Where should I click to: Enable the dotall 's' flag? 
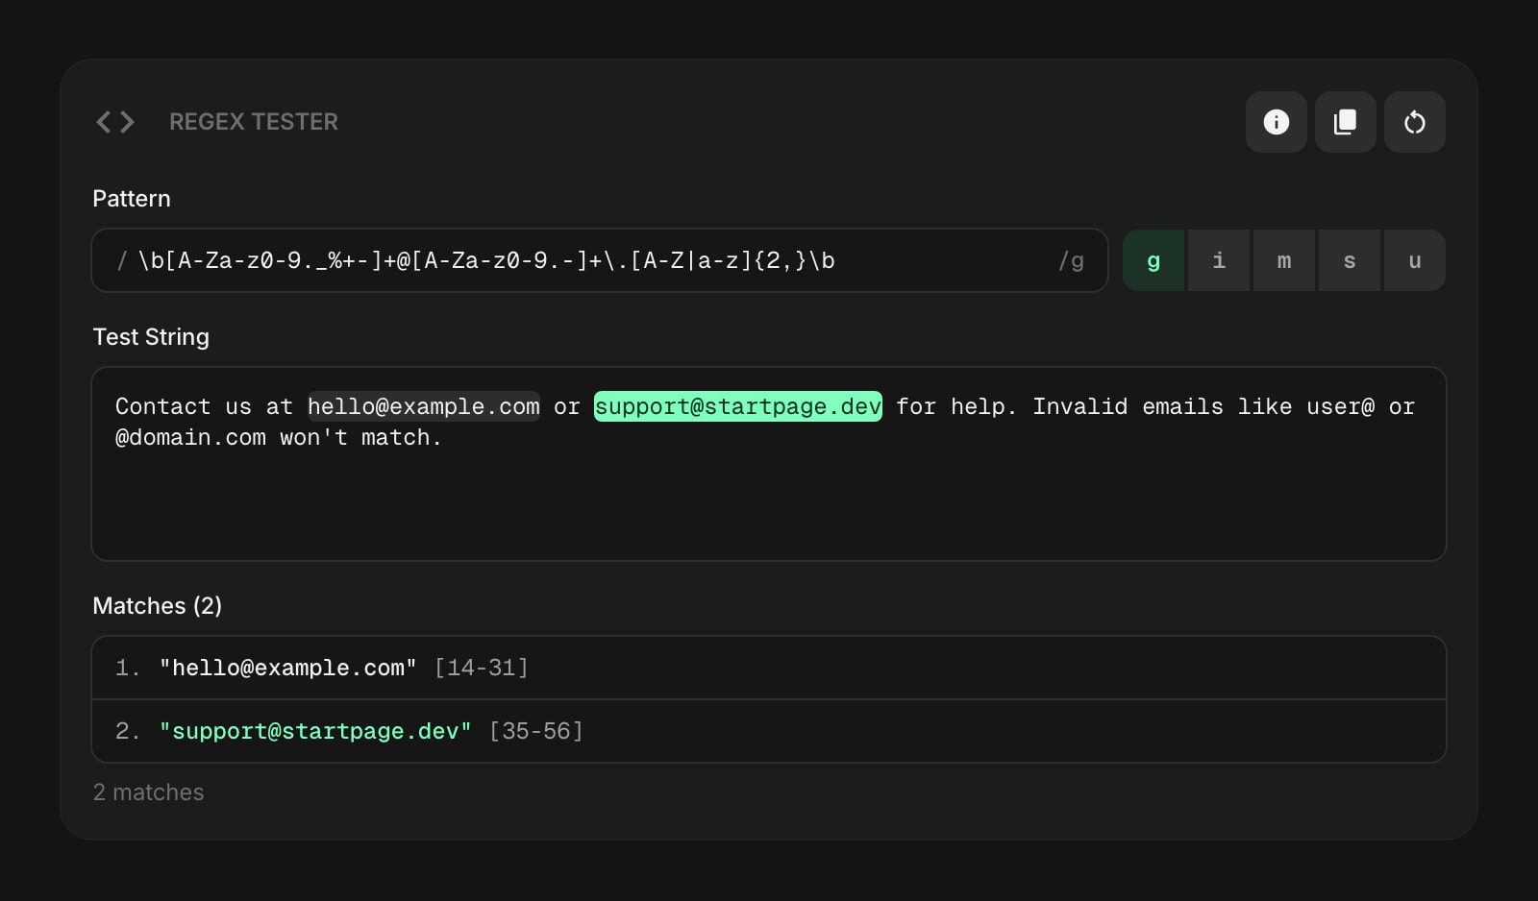(x=1350, y=260)
